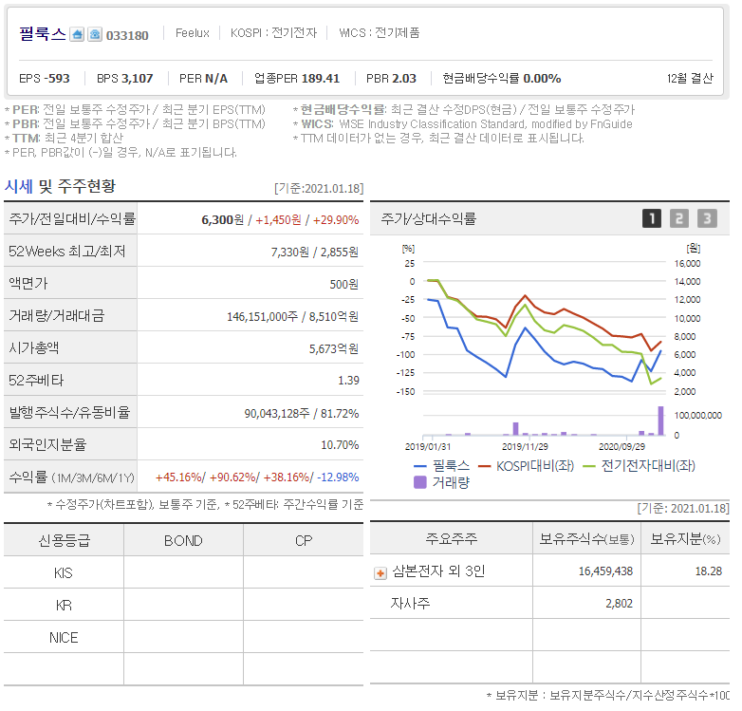
Task: Select the +90.62% 3M return
Action: 232,477
